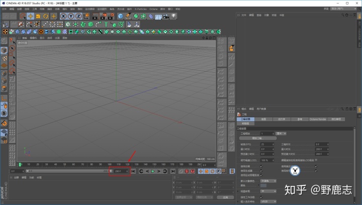Screen dimensions: 362x205
Task: Expand the view clipping disclosure triangle
Action: [238, 191]
